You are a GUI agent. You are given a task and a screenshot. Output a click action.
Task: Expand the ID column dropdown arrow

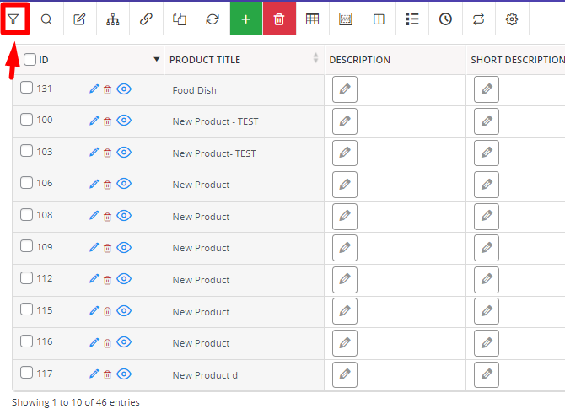pos(156,60)
